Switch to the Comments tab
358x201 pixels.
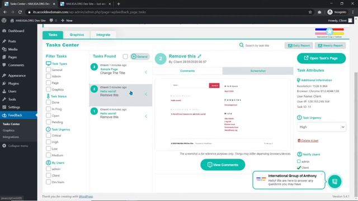coord(187,71)
